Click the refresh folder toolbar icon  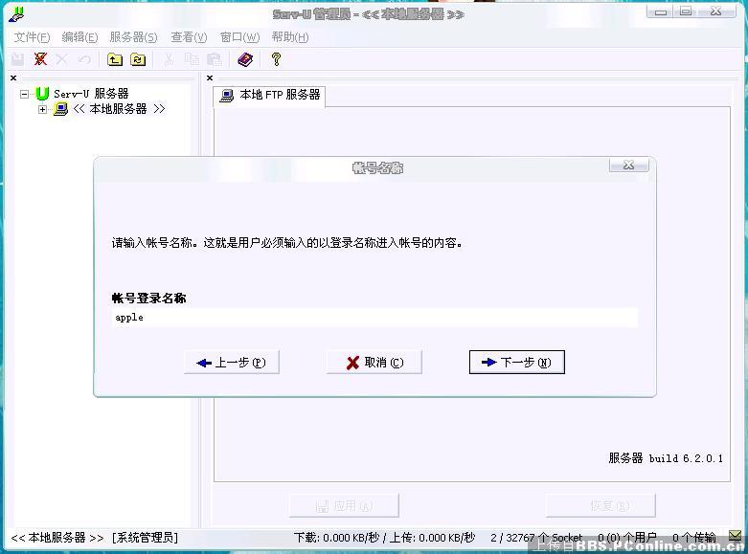tap(138, 59)
